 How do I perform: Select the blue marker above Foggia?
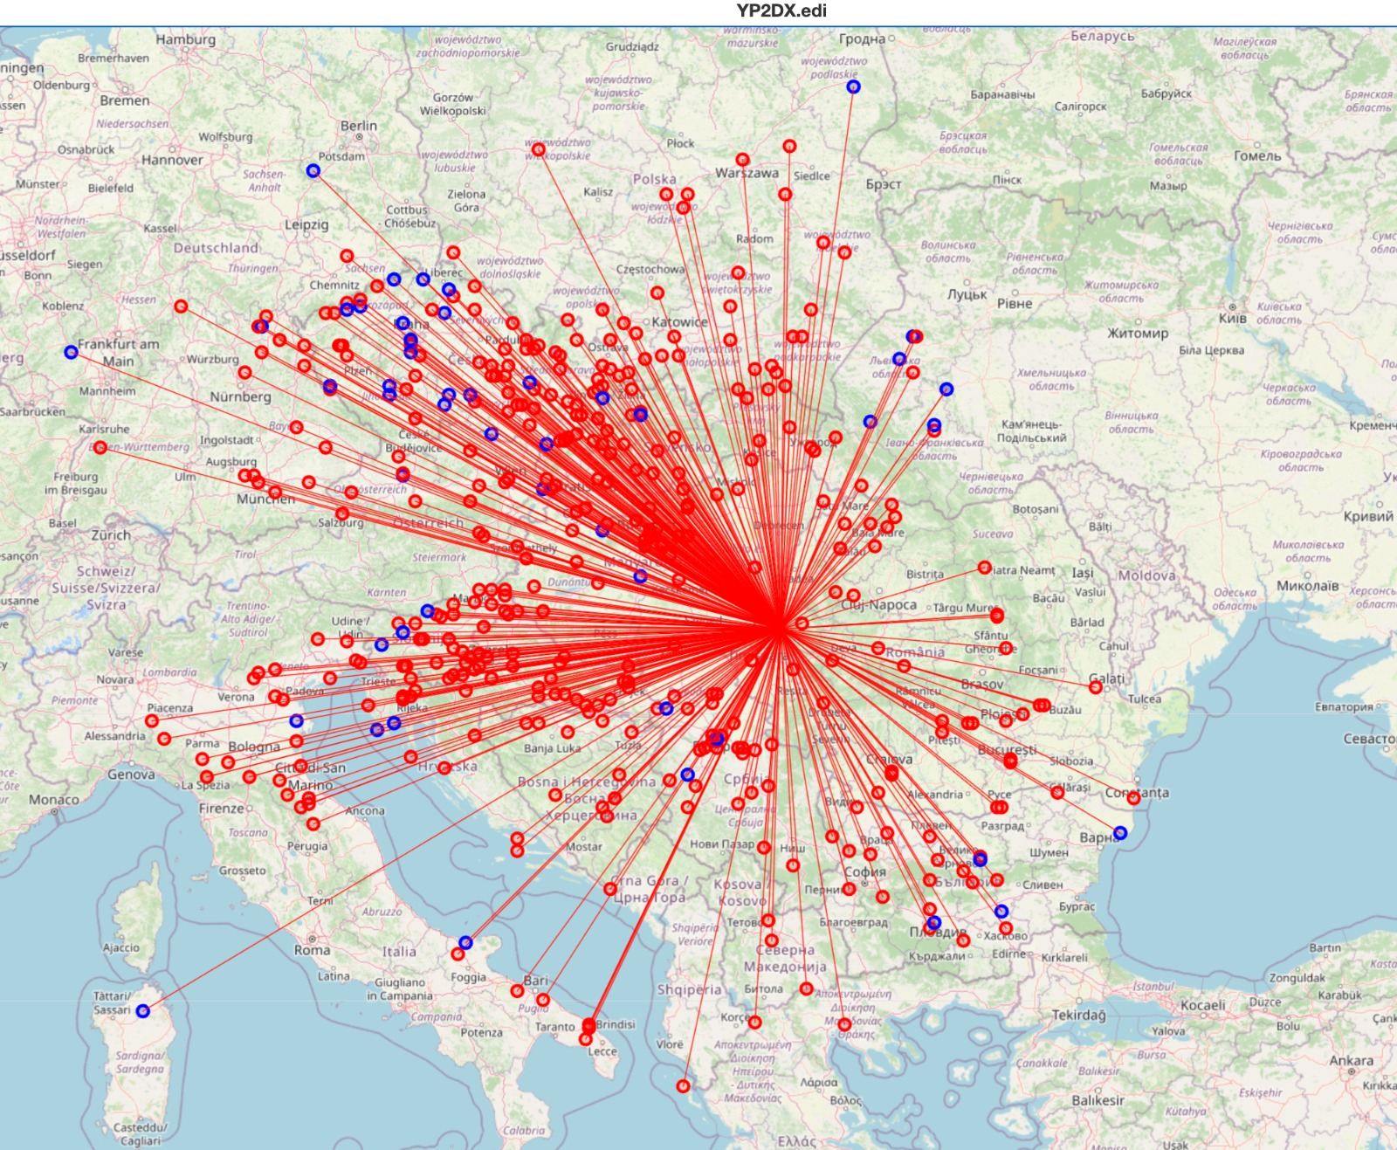(465, 942)
